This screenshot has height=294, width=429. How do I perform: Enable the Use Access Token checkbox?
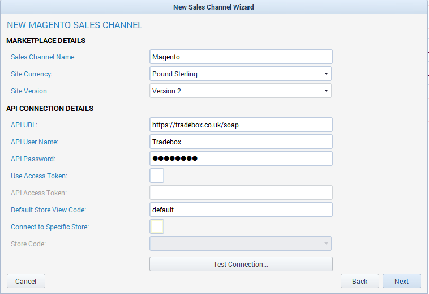coord(157,176)
